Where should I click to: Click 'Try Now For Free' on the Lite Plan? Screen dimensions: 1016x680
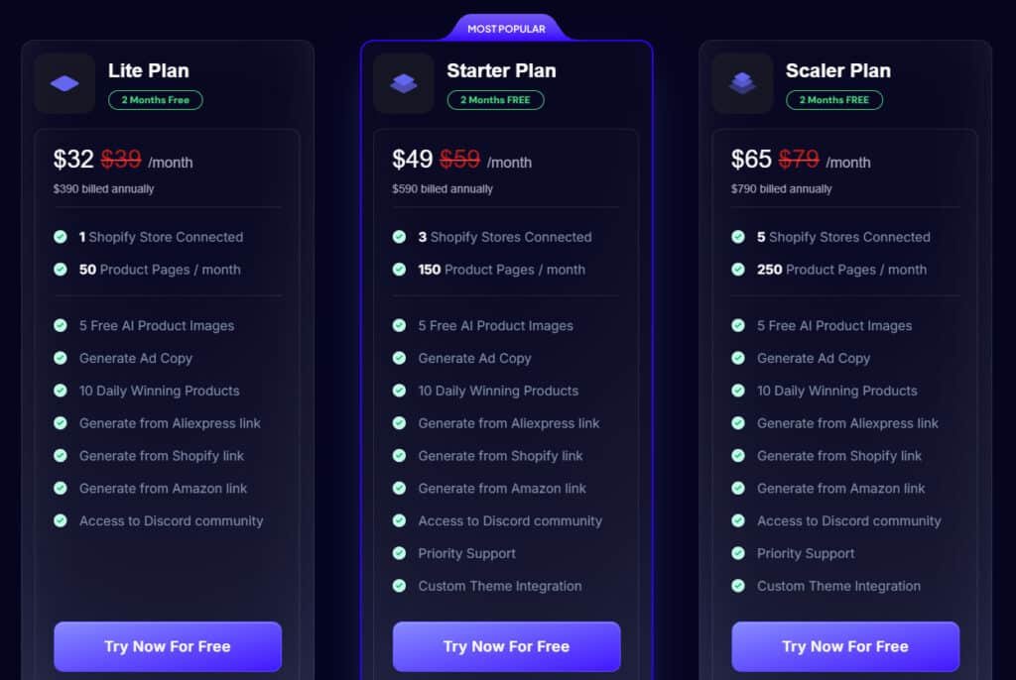point(167,645)
